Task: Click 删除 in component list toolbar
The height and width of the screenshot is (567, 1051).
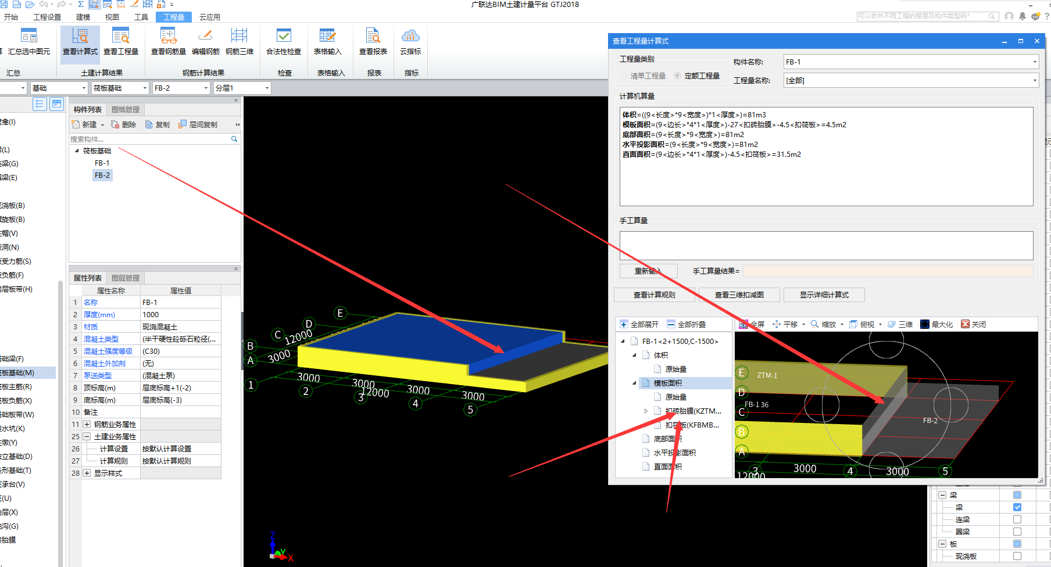Action: [124, 124]
